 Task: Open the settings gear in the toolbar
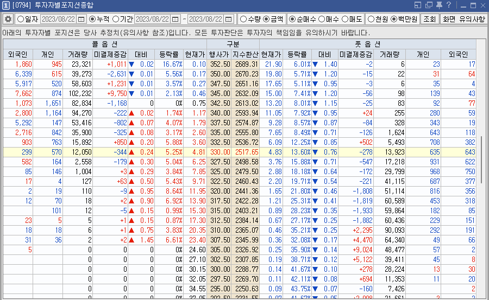(8, 20)
